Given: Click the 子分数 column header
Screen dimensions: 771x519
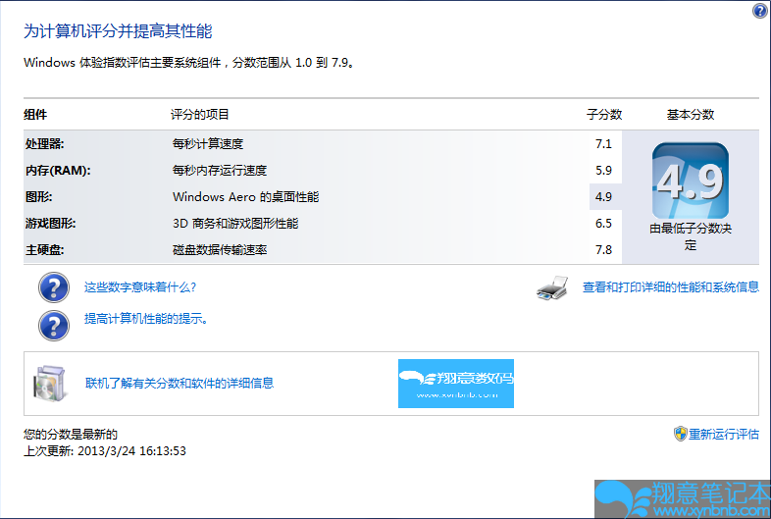Looking at the screenshot, I should pyautogui.click(x=603, y=115).
